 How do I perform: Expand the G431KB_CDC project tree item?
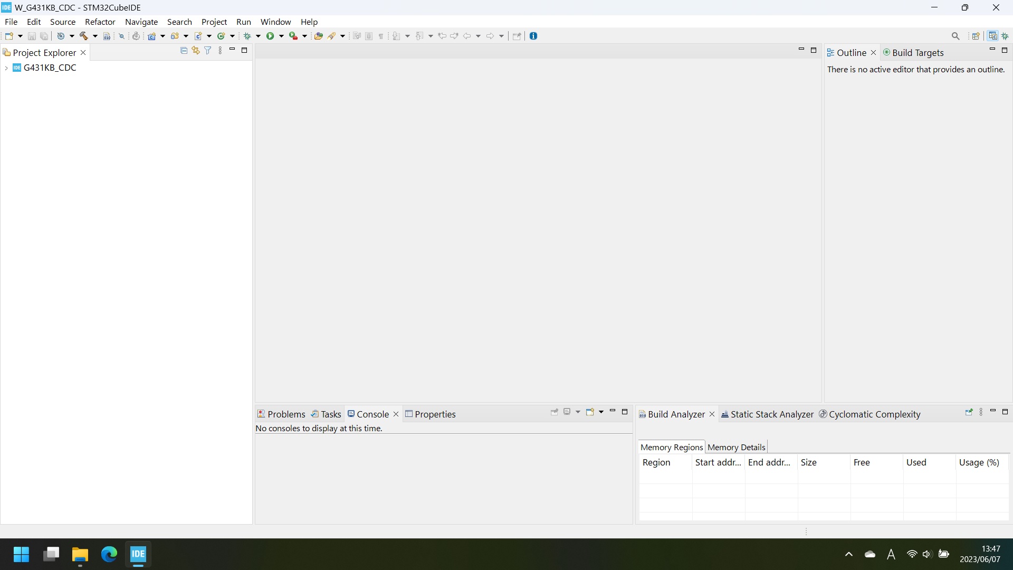(x=7, y=68)
